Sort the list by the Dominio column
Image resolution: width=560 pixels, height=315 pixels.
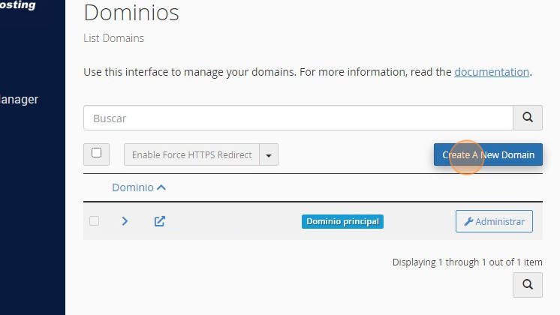point(139,187)
